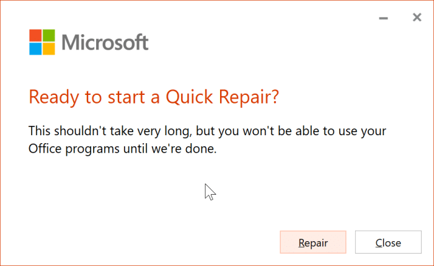Click the blue square of Microsoft logo

[x=36, y=48]
